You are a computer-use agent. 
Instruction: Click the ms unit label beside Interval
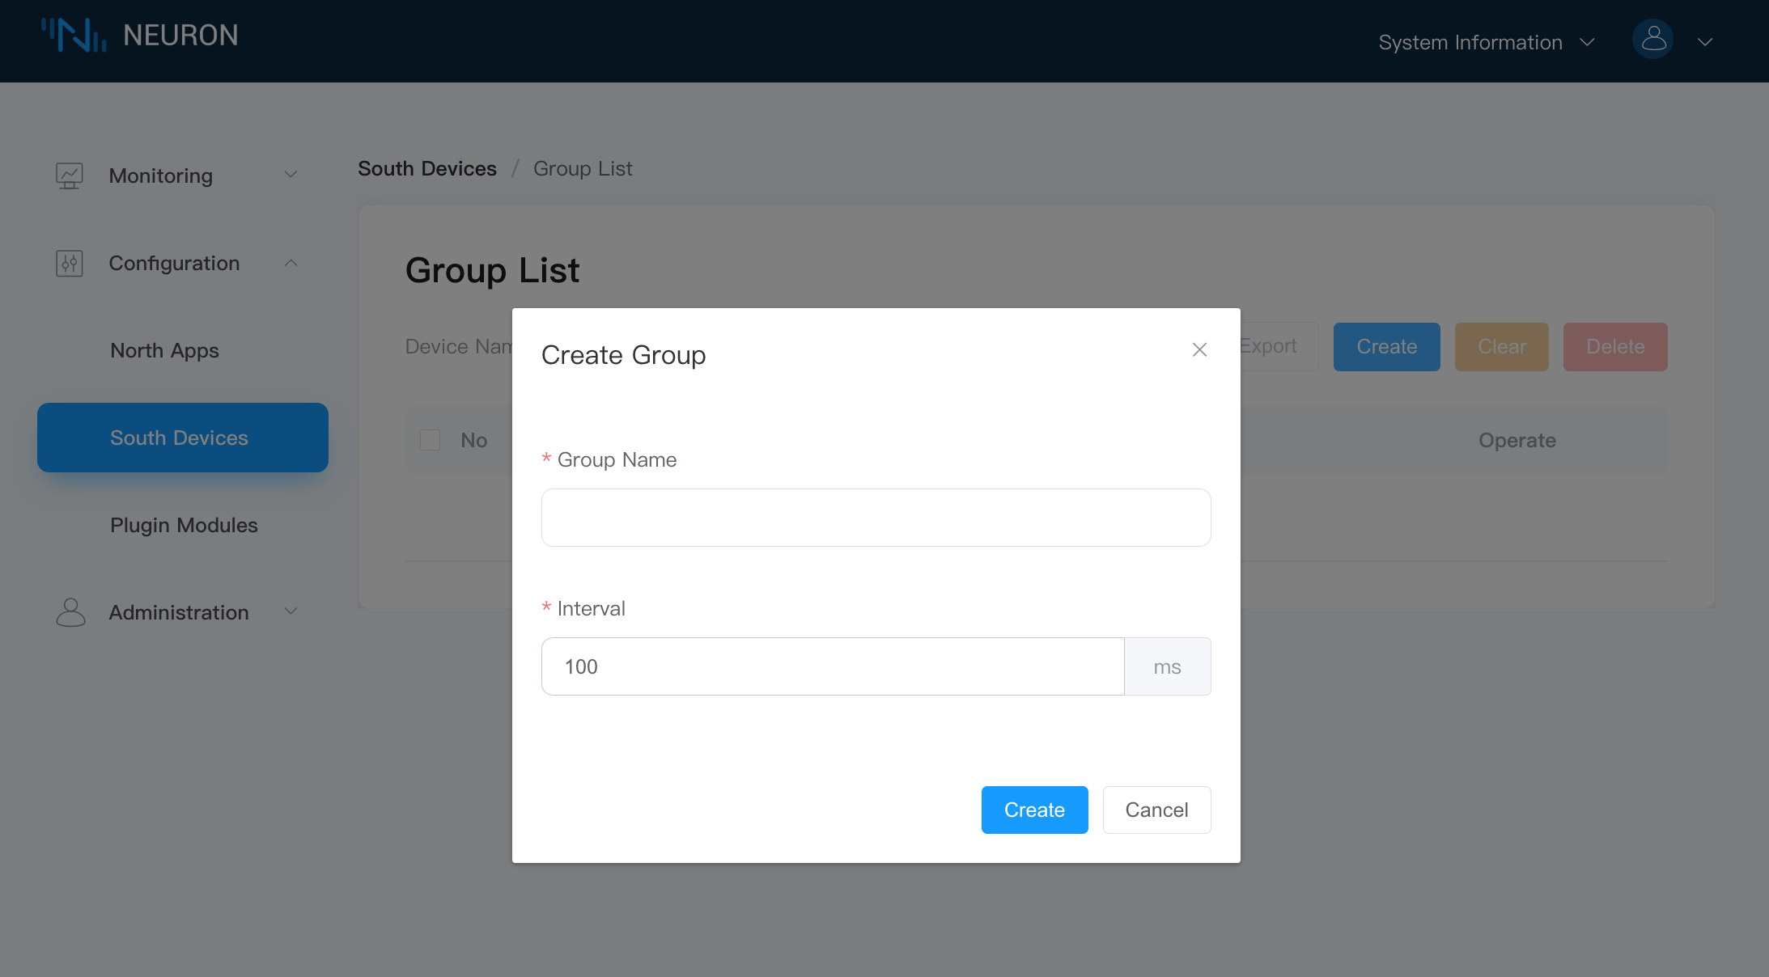click(1166, 666)
